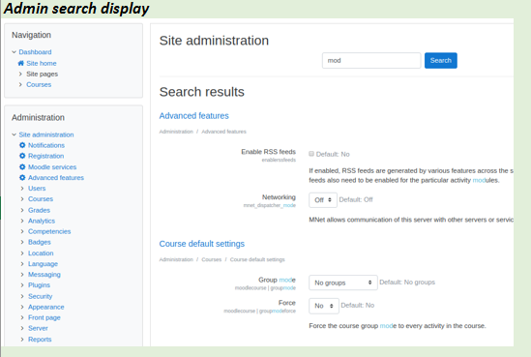The width and height of the screenshot is (531, 357).
Task: Select Location in the Administration tree
Action: point(41,253)
